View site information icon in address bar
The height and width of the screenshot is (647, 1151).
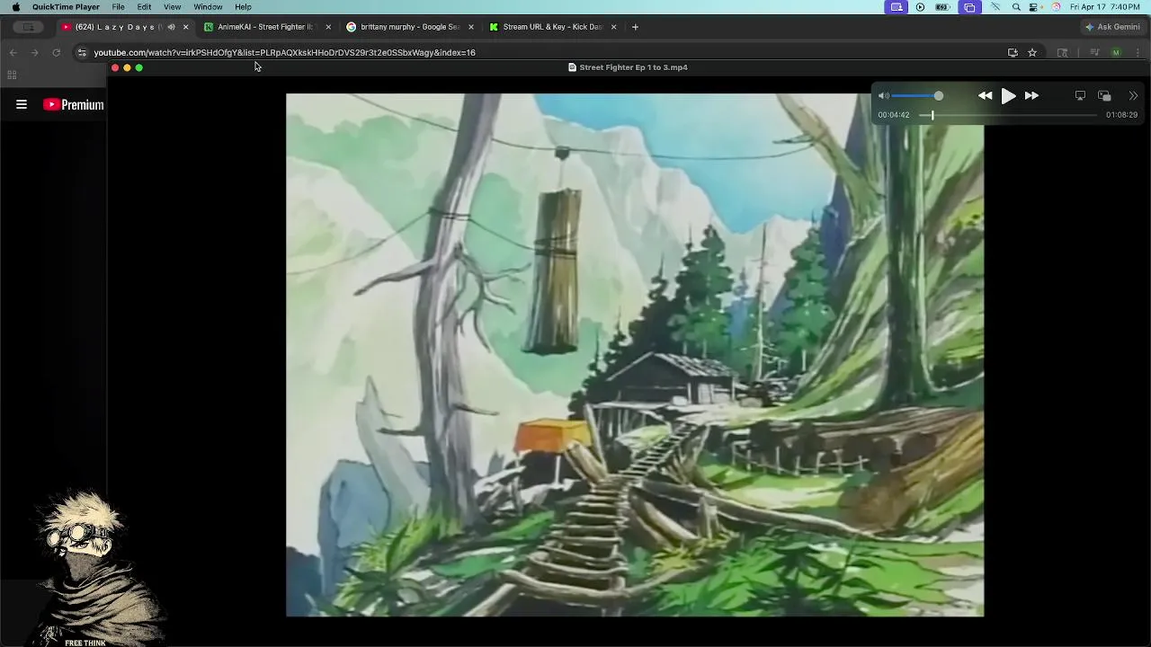click(x=82, y=52)
